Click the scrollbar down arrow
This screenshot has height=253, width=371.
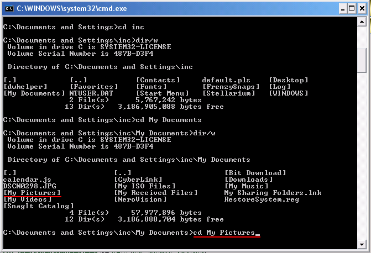(362, 245)
